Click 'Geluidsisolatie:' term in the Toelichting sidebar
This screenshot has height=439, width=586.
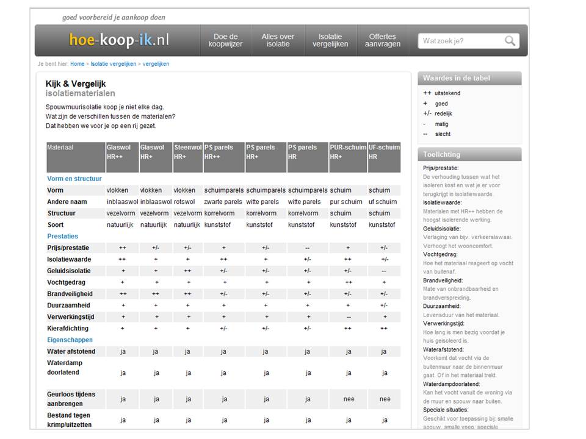pyautogui.click(x=442, y=229)
